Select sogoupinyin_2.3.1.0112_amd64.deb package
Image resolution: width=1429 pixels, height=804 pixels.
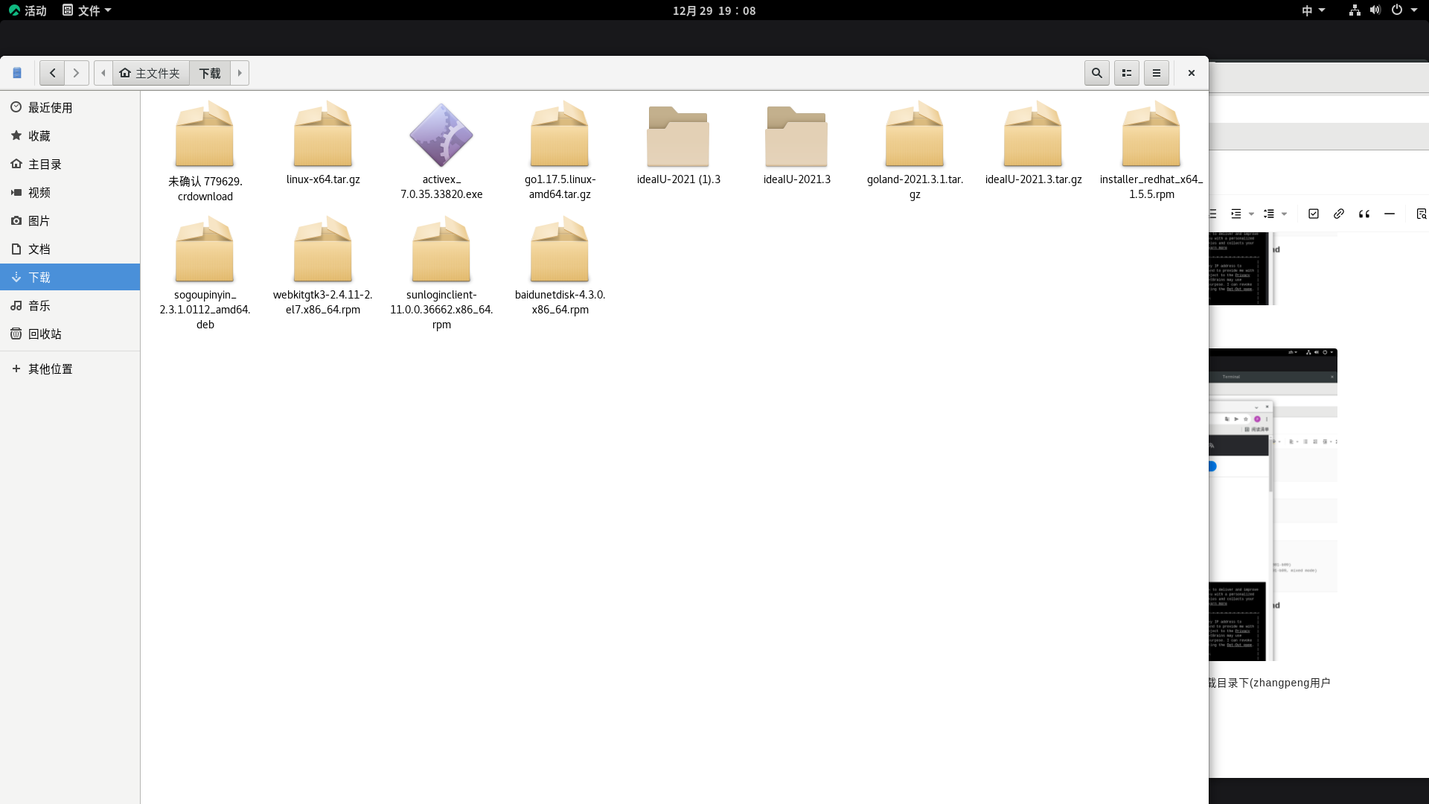pyautogui.click(x=205, y=273)
